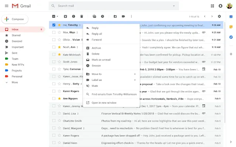Open the Photos from my road trip email
The width and height of the screenshot is (236, 147).
(x=136, y=121)
